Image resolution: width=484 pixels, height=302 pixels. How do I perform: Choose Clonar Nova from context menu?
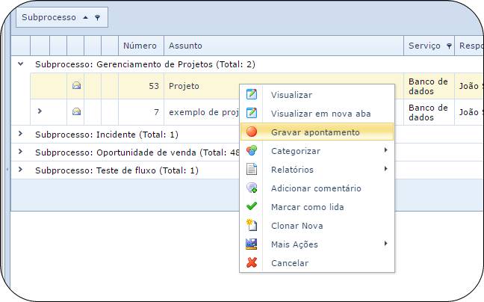coord(317,226)
